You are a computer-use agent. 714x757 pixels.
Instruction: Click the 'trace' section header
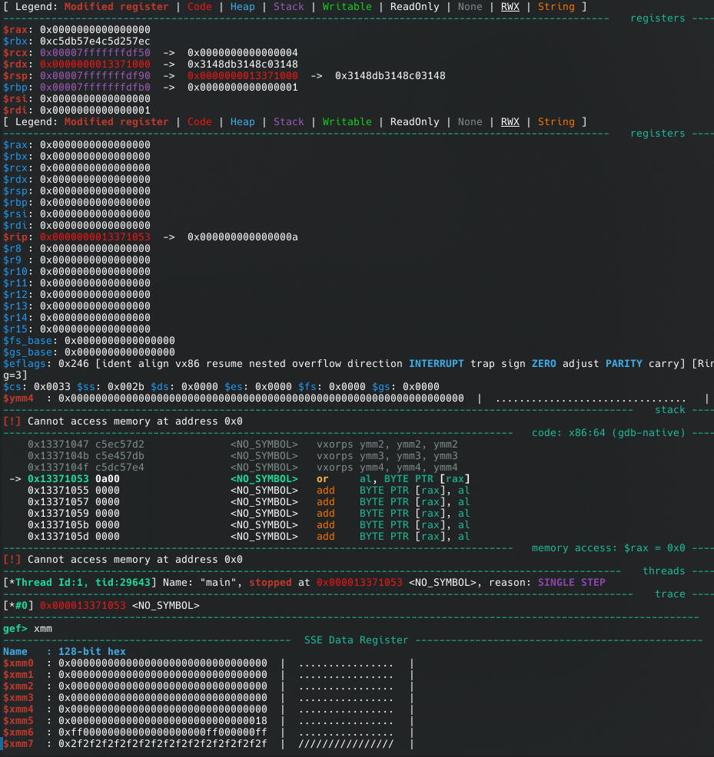(670, 594)
